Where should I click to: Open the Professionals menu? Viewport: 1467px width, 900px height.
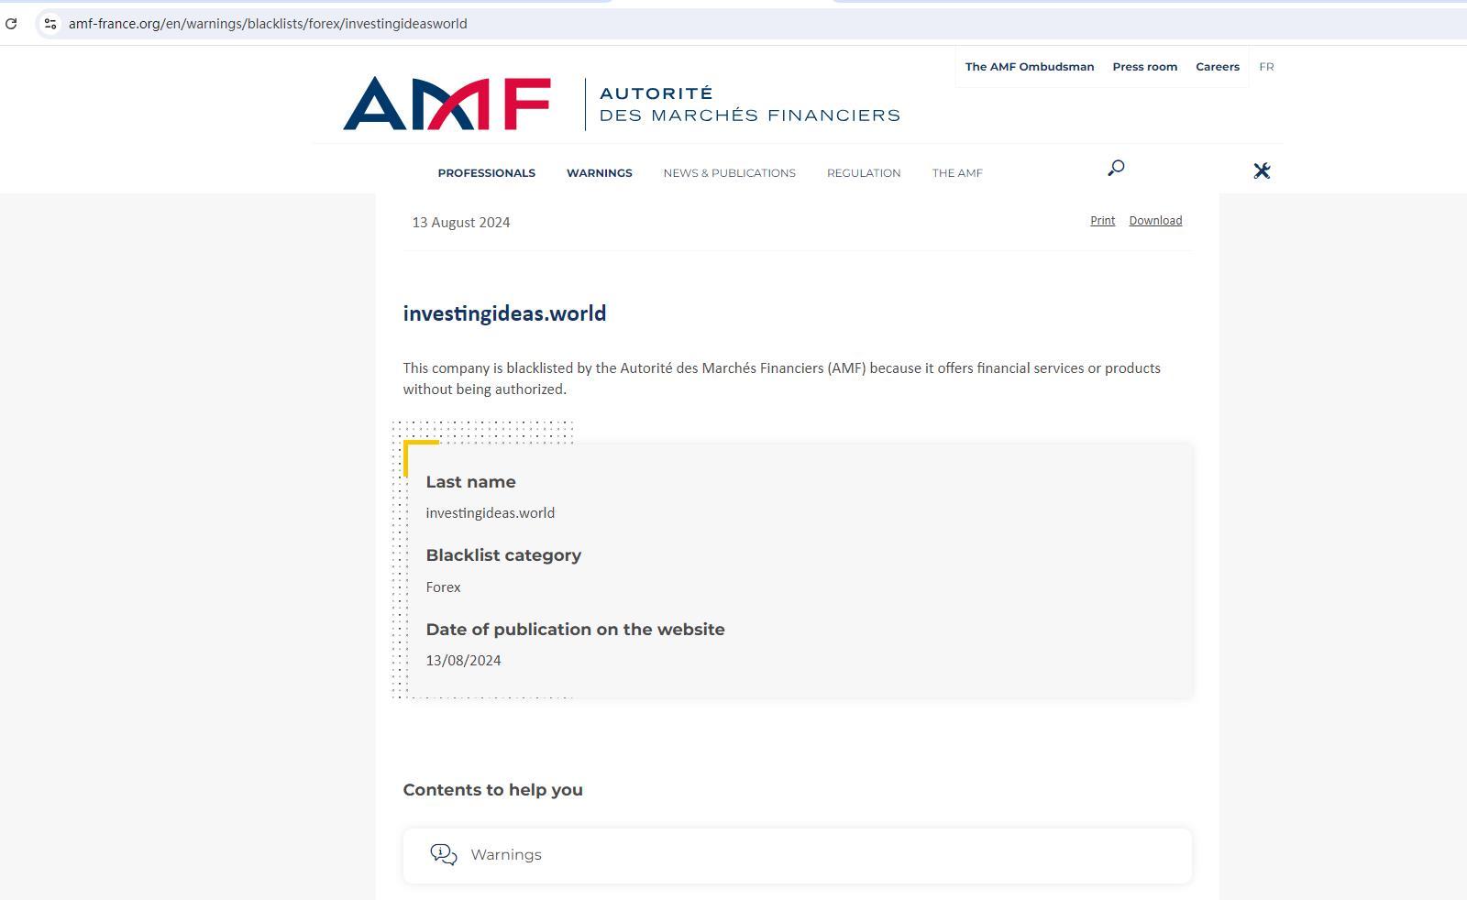tap(486, 173)
